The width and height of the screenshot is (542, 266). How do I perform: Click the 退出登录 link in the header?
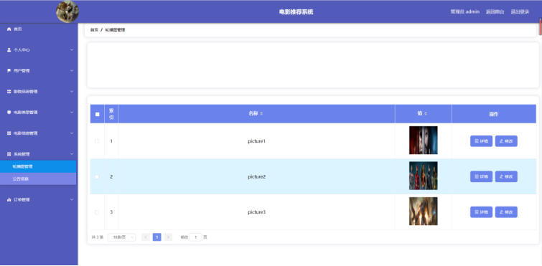(x=520, y=11)
